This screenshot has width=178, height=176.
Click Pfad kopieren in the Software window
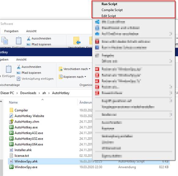point(39,44)
